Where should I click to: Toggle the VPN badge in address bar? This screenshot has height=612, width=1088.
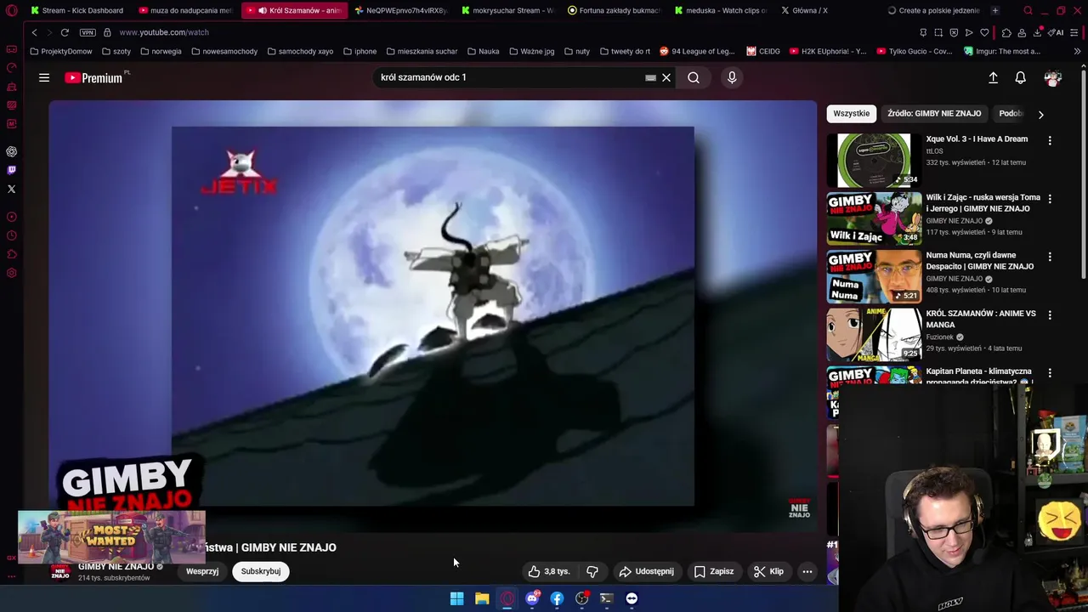88,32
